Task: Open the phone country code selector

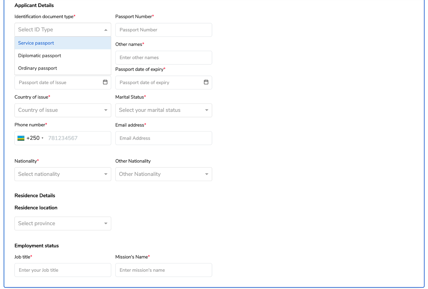Action: 43,138
